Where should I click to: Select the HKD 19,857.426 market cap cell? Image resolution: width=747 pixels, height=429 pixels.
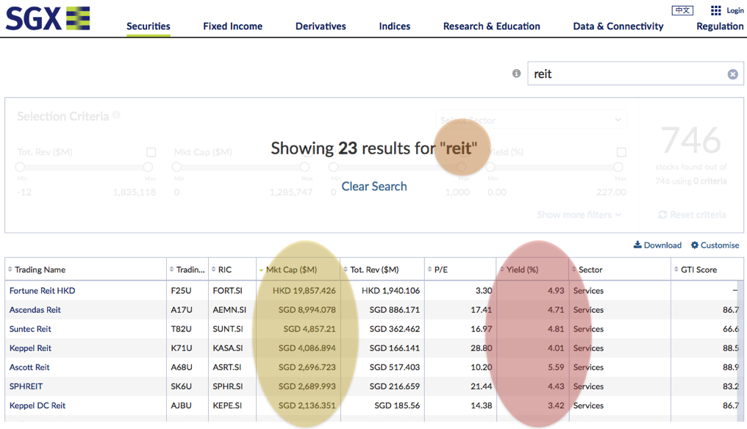299,290
